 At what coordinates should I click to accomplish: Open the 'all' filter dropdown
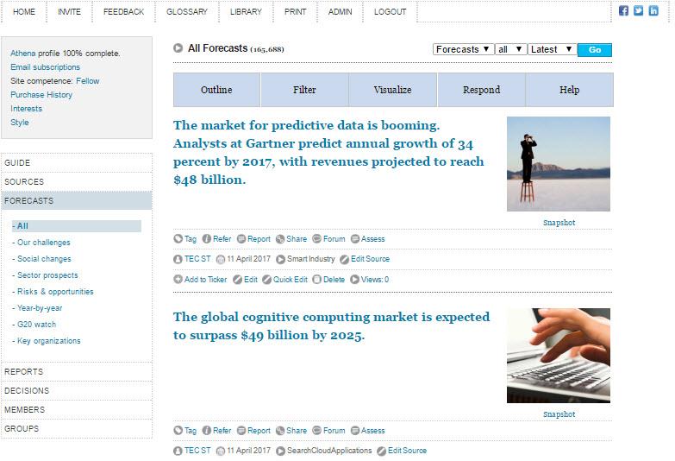click(x=510, y=49)
